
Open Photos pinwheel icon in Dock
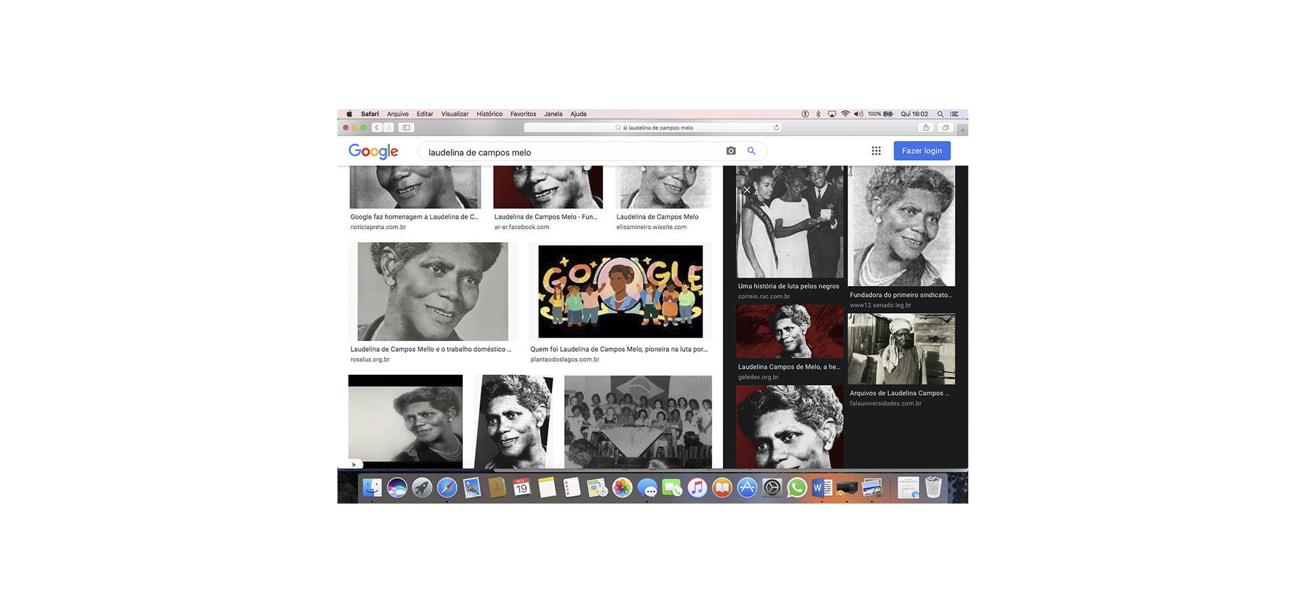point(622,487)
